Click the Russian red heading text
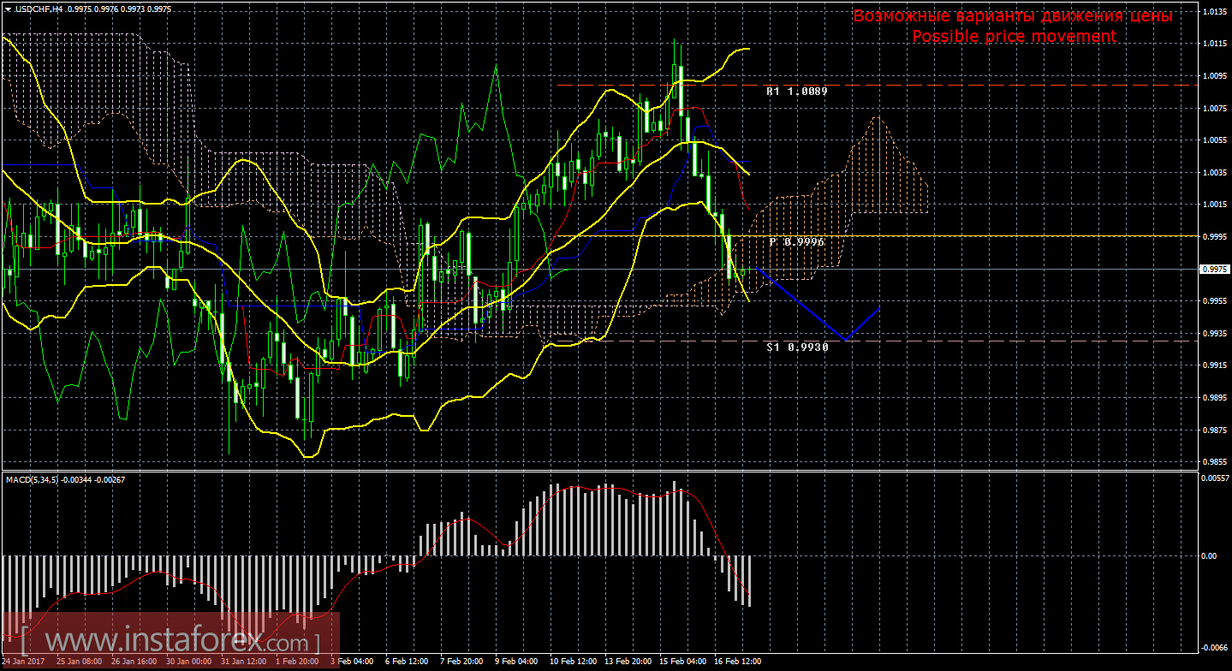The image size is (1232, 671). (x=1012, y=16)
